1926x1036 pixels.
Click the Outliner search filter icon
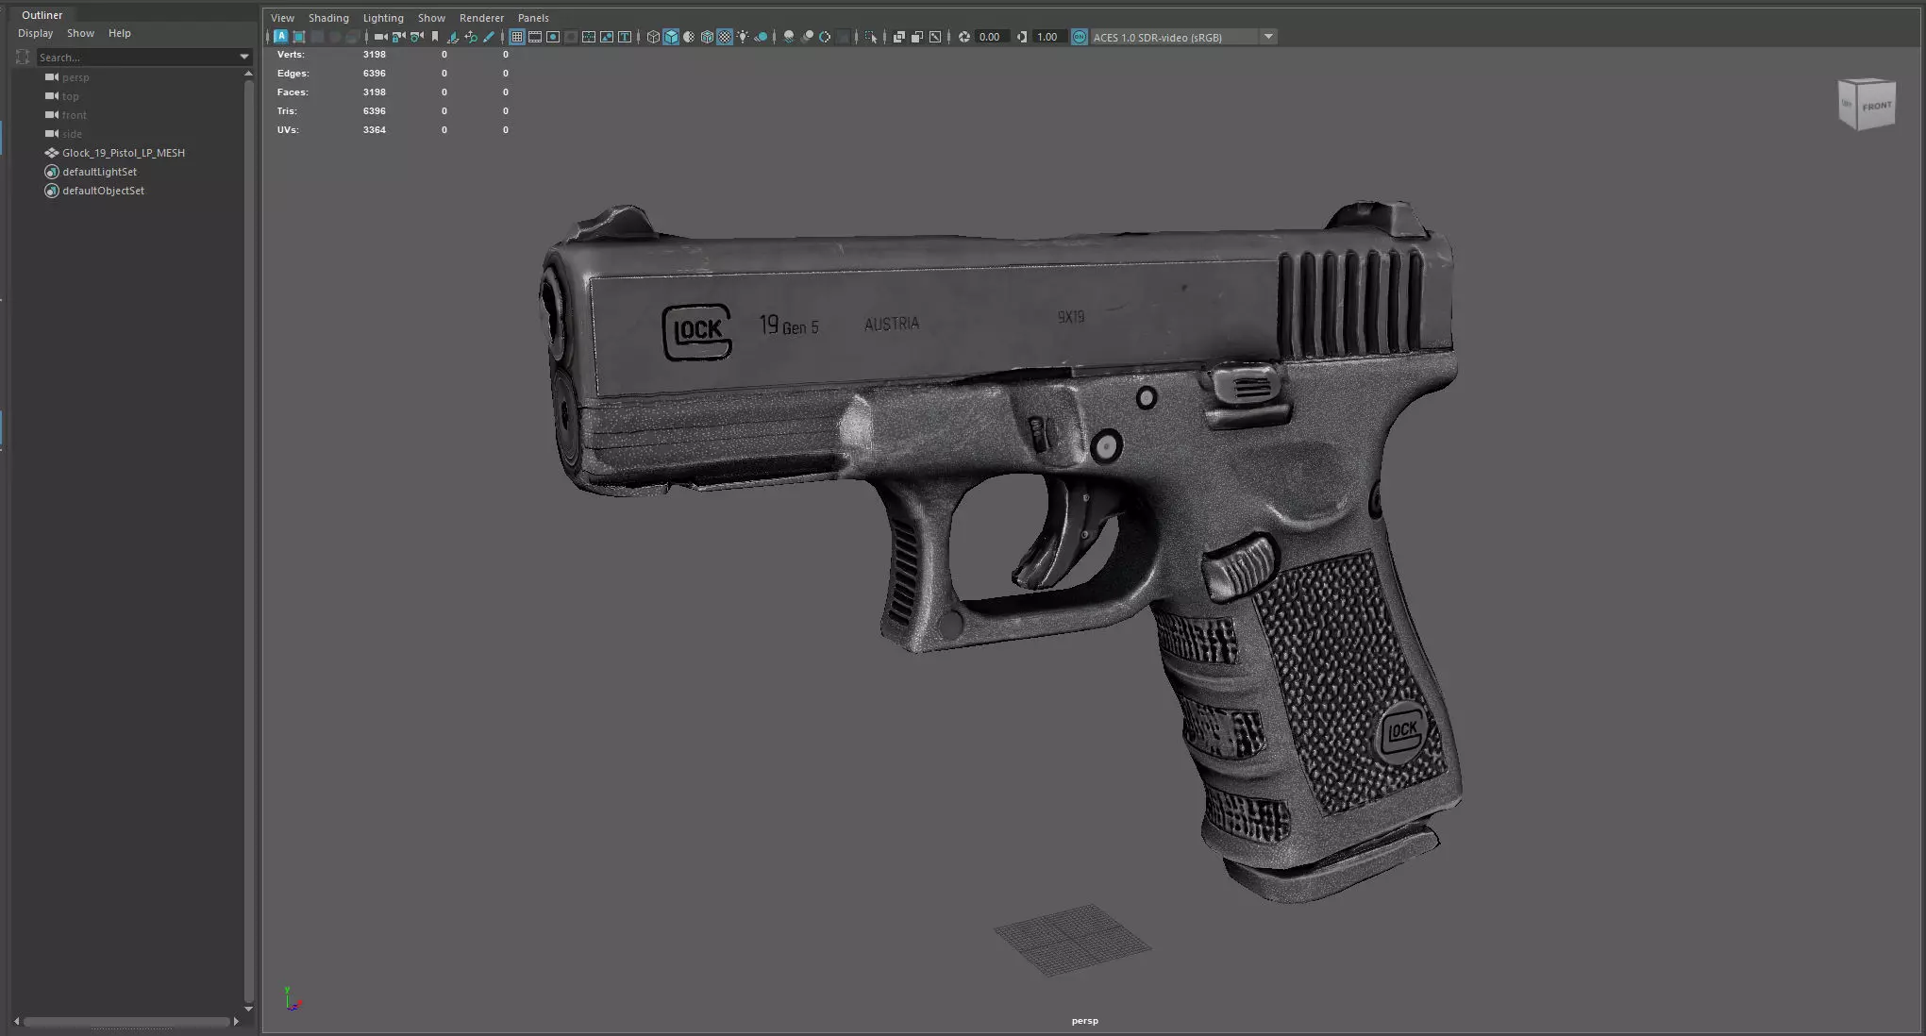[x=23, y=58]
